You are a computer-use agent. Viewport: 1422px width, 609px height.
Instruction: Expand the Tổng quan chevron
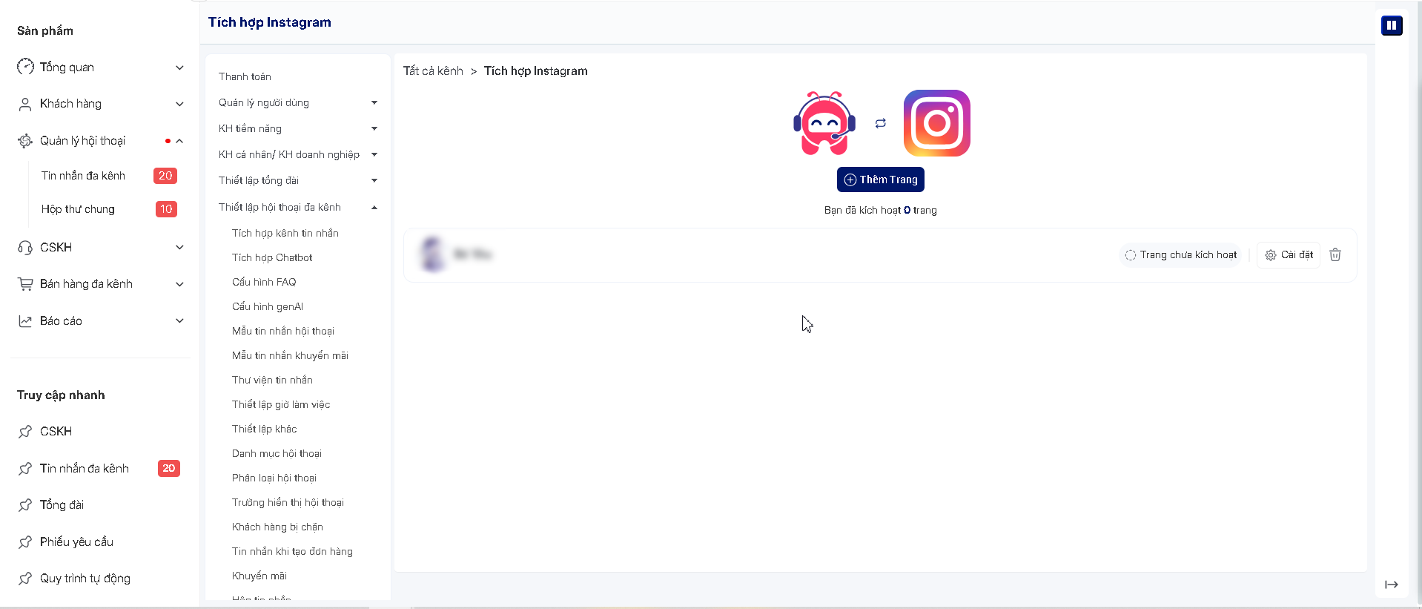179,68
